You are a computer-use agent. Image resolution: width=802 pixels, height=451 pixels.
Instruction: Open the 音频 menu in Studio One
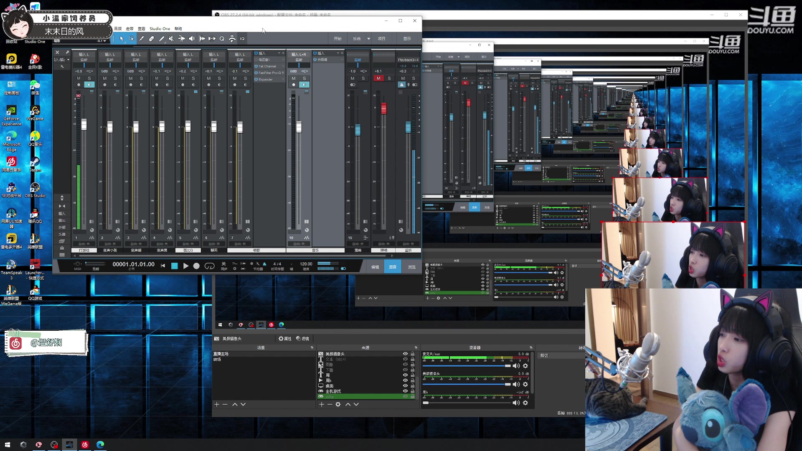tap(118, 29)
